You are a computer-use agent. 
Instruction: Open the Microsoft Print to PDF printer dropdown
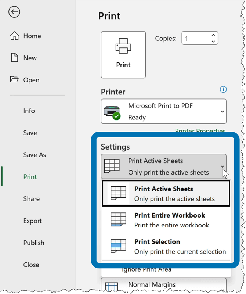(163, 111)
